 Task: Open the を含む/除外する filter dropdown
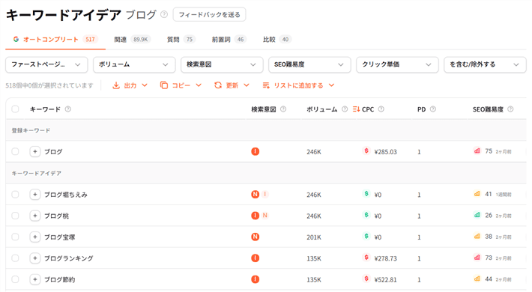(x=486, y=65)
